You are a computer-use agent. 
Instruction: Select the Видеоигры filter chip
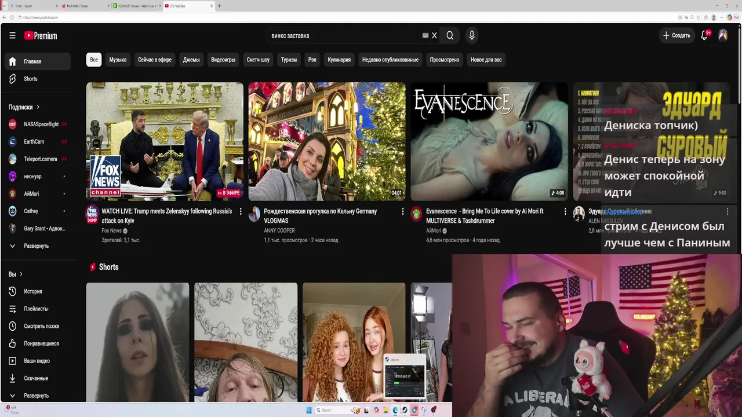click(223, 60)
